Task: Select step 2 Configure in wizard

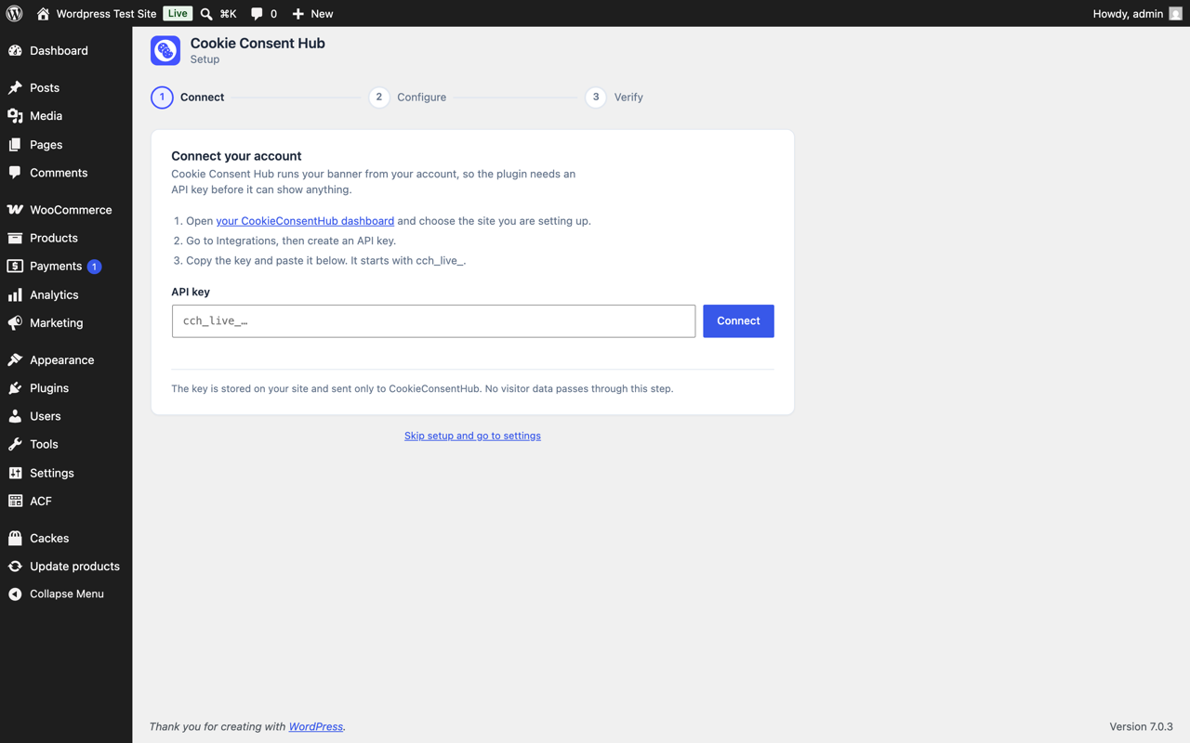Action: [x=407, y=97]
